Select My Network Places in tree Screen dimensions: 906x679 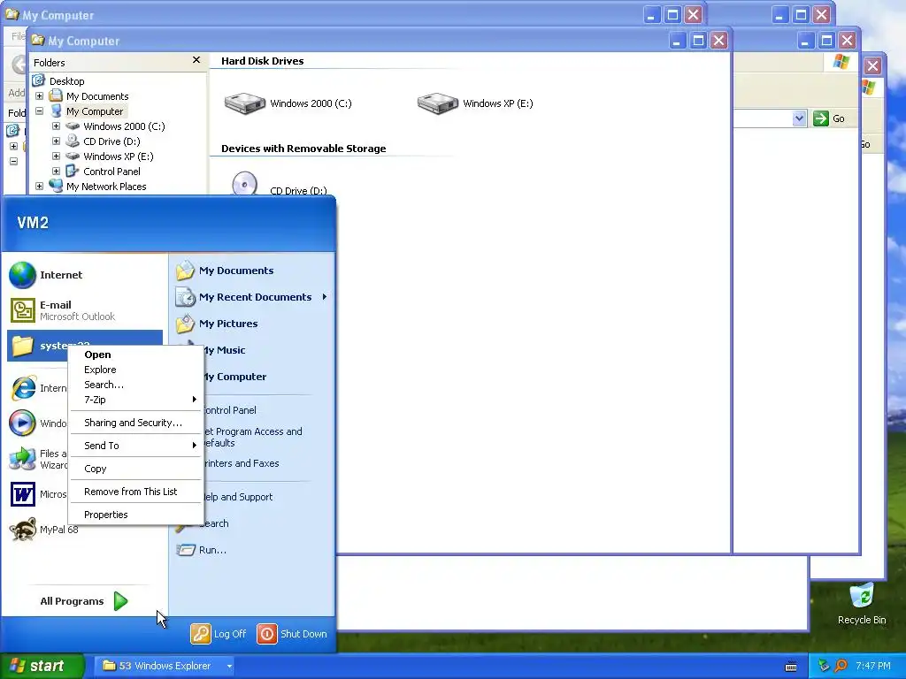(106, 187)
